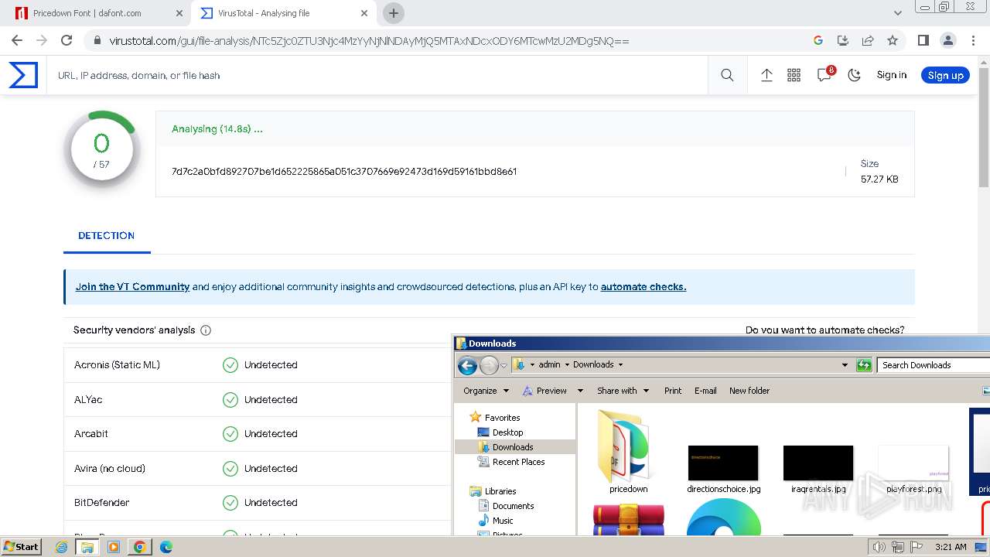Open a new browser tab with plus button
990x557 pixels.
tap(394, 13)
